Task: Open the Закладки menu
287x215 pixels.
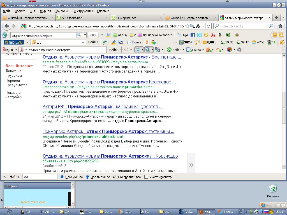Action: (x=62, y=11)
